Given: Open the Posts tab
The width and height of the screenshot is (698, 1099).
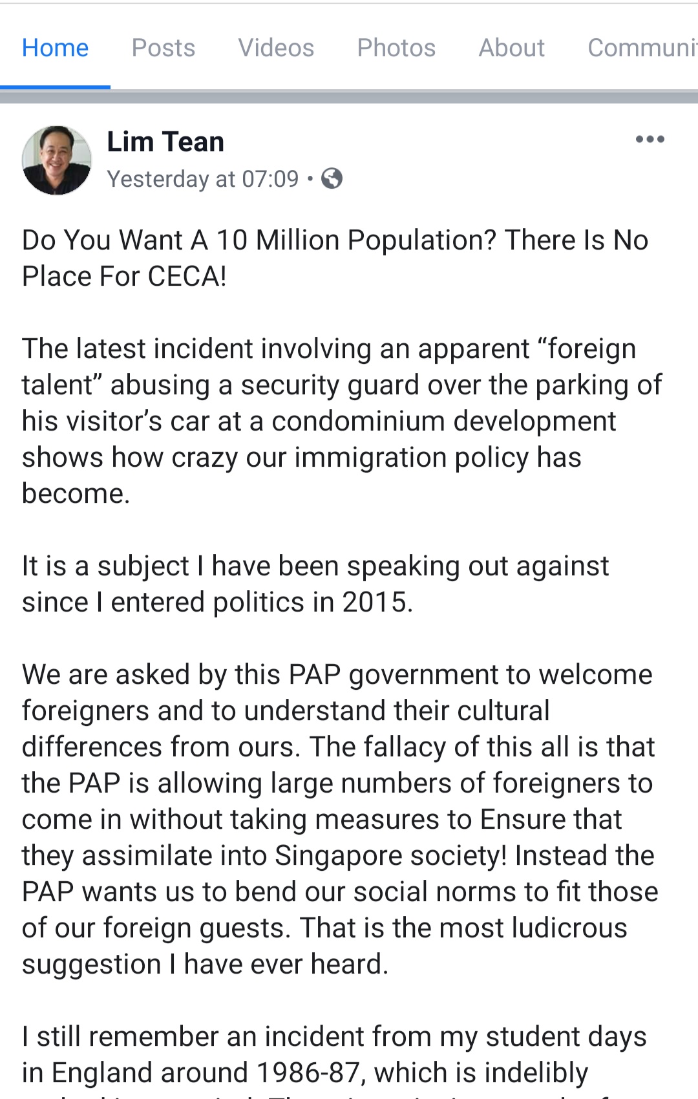Looking at the screenshot, I should tap(163, 48).
